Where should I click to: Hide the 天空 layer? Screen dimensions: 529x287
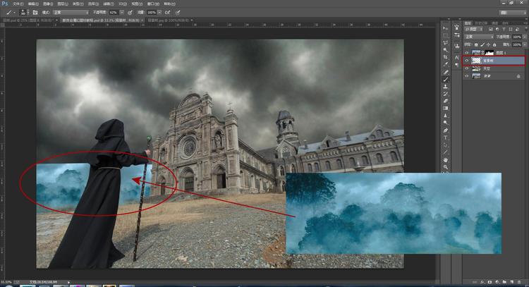point(467,68)
